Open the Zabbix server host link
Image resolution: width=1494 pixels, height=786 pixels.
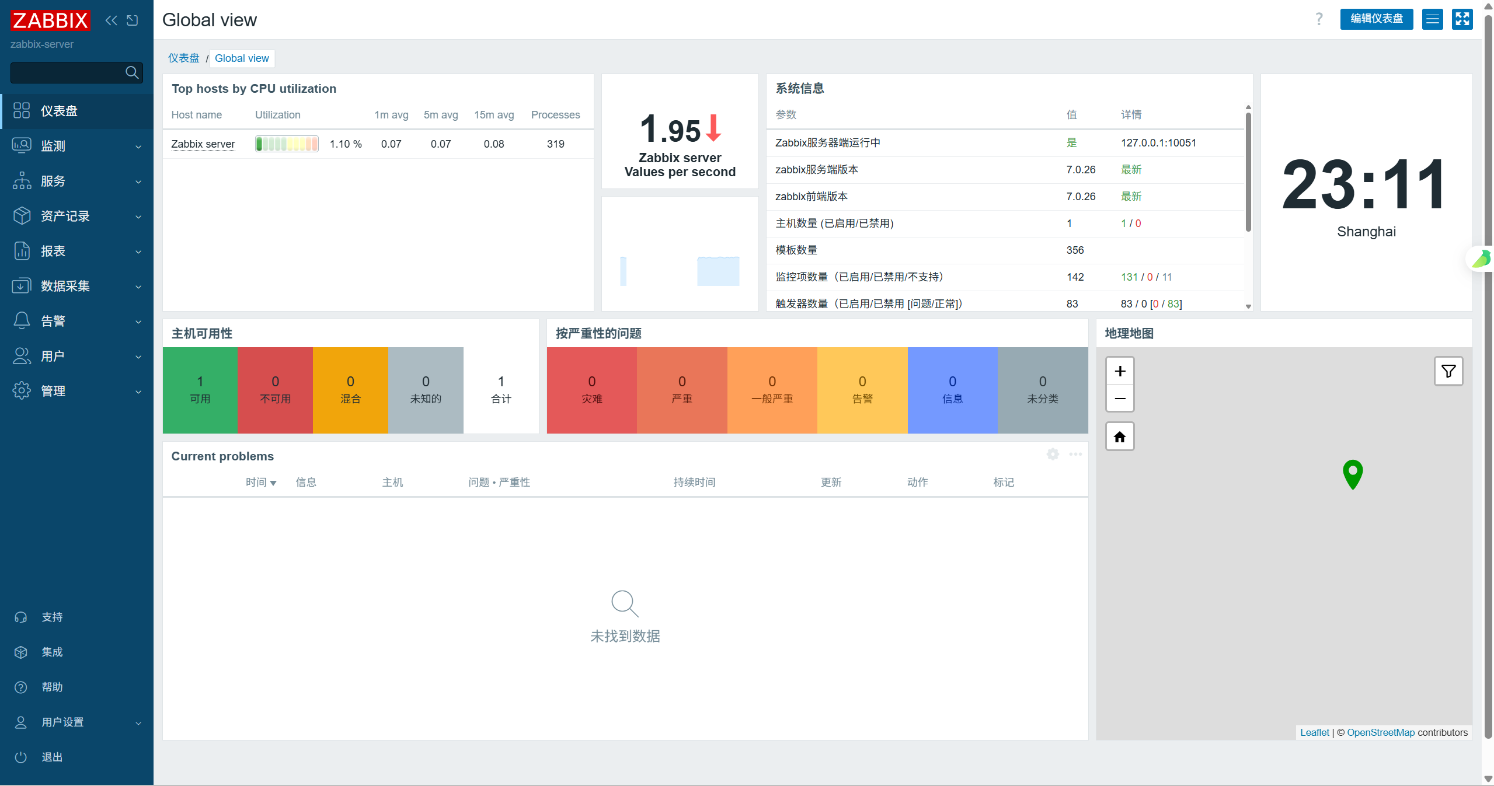tap(203, 144)
